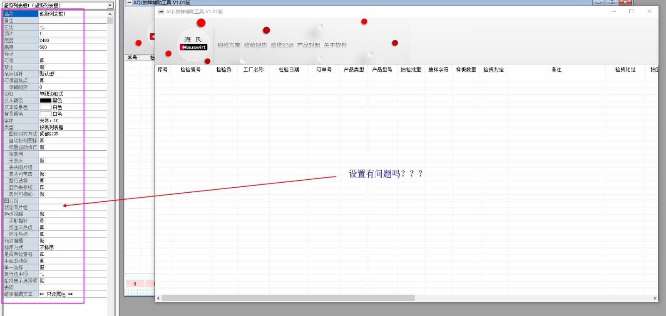This screenshot has height=316, width=666.
Task: Pick the 背景颜色 white swatch
Action: coord(45,114)
